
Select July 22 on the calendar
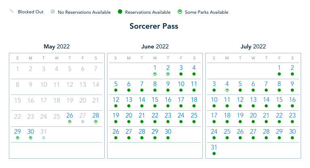[x=279, y=116]
